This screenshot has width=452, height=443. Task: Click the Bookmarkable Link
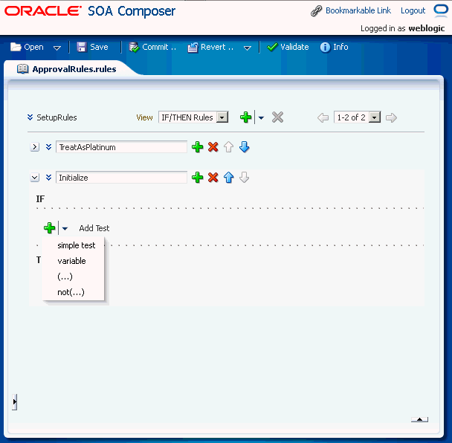tap(358, 10)
